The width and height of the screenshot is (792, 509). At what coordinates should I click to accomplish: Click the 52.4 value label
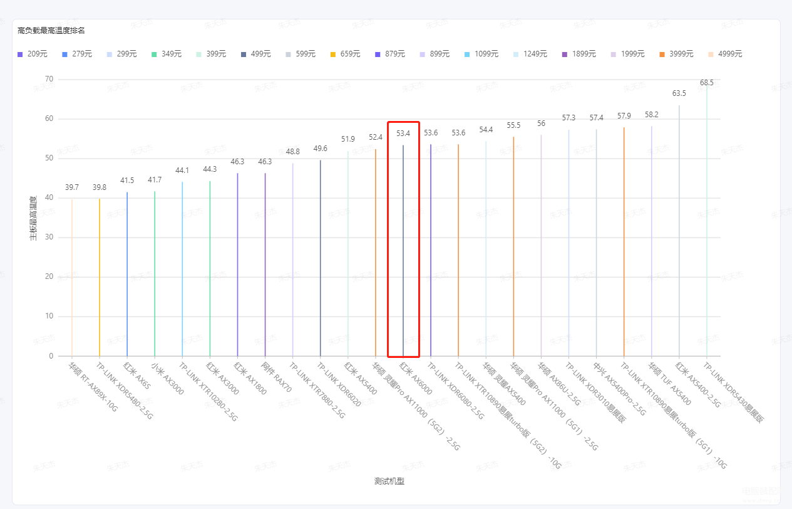click(376, 137)
